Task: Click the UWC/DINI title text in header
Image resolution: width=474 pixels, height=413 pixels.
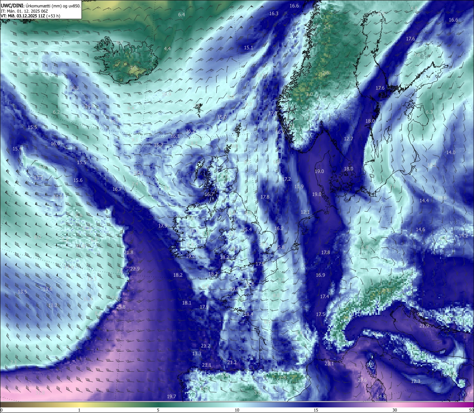Action: point(12,6)
